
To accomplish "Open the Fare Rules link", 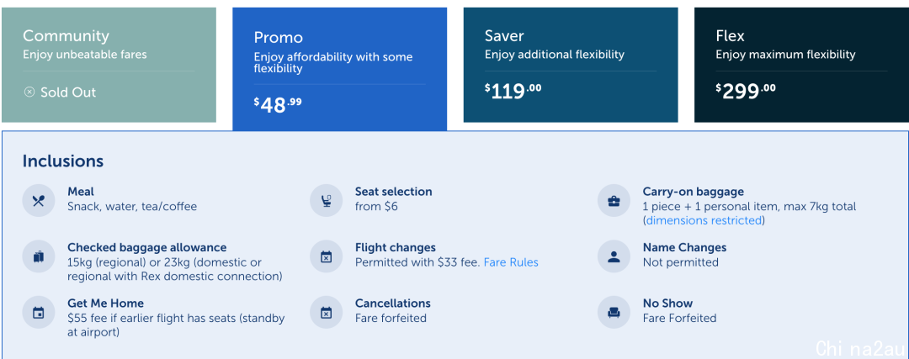I will click(x=511, y=262).
